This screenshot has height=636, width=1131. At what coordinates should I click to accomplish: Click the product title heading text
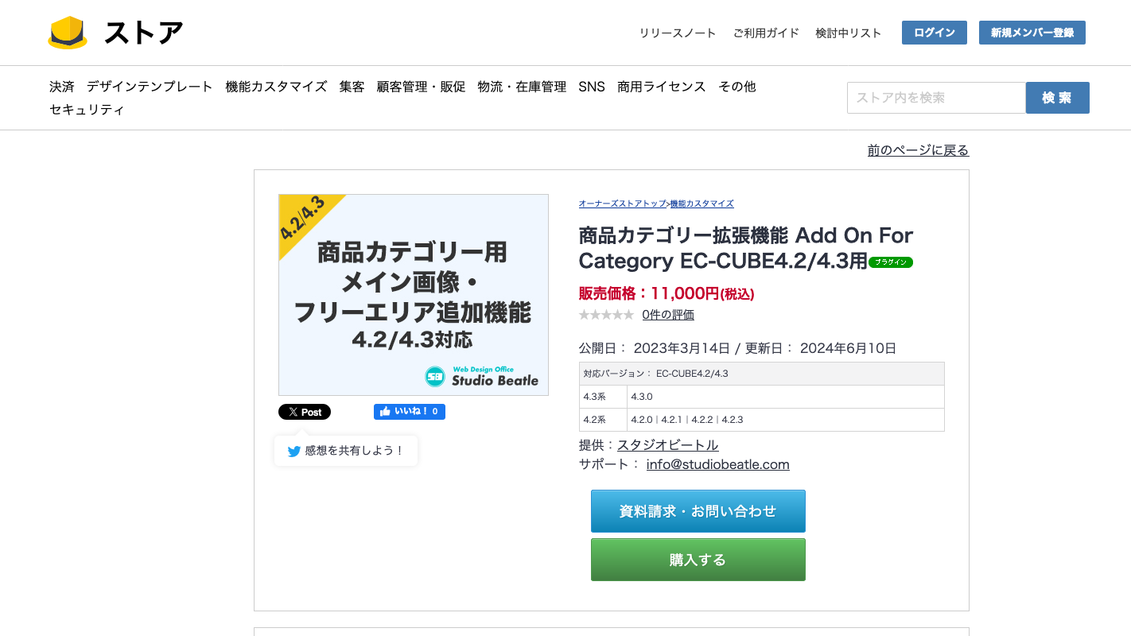(746, 248)
